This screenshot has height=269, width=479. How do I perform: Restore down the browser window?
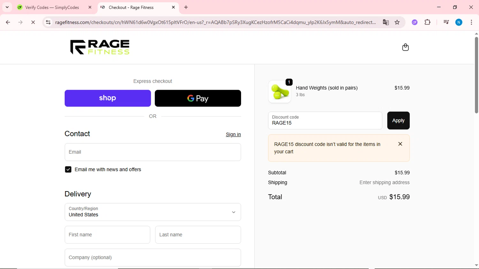pyautogui.click(x=455, y=7)
